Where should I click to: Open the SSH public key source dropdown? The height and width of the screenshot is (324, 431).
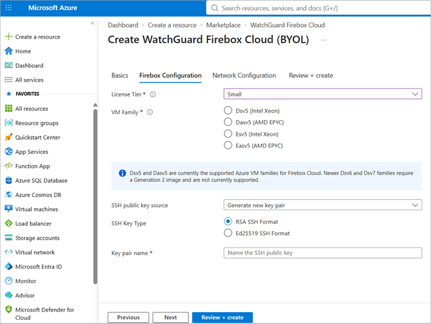point(323,205)
